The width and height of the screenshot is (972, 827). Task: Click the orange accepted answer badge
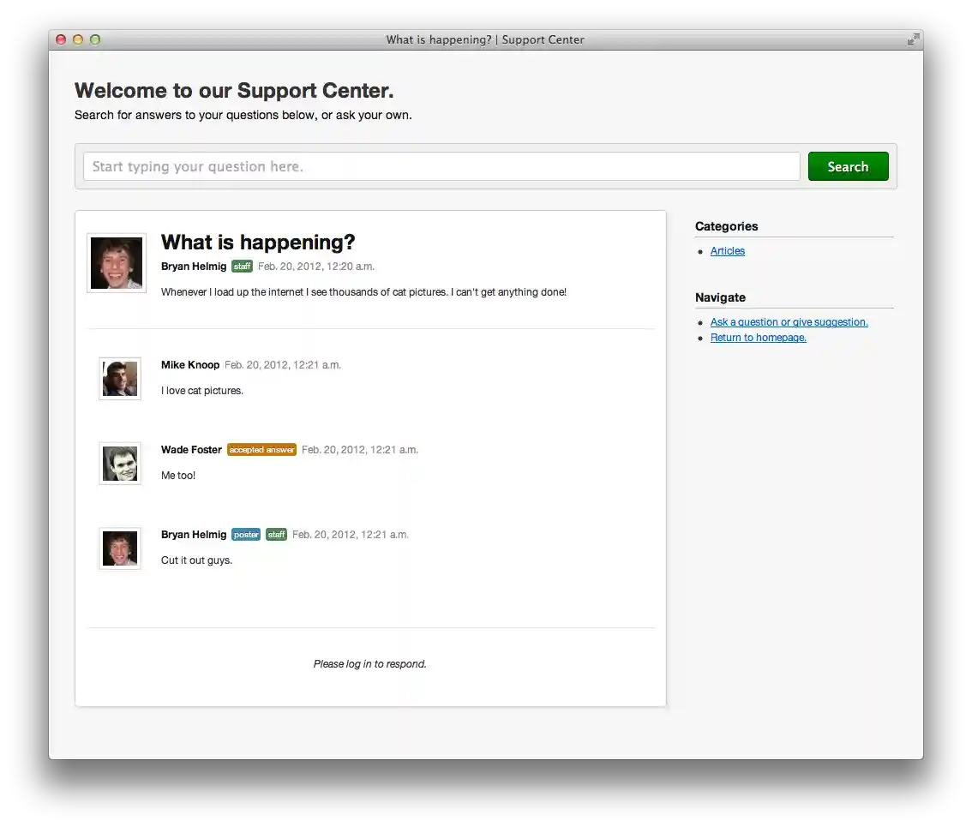[x=261, y=450]
